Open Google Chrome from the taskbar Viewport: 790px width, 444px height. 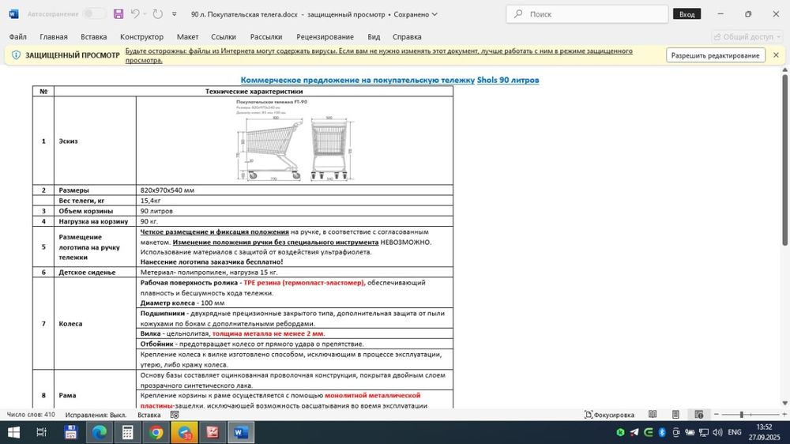click(x=156, y=432)
